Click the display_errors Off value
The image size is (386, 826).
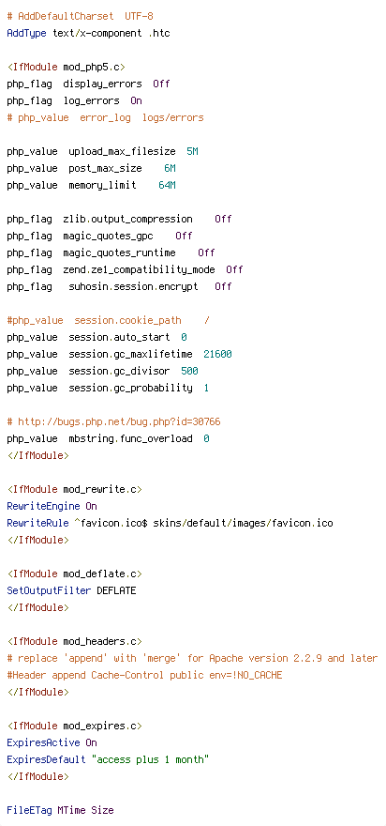[x=161, y=84]
